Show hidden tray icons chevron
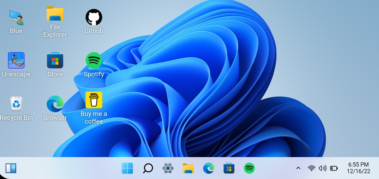 coord(298,168)
